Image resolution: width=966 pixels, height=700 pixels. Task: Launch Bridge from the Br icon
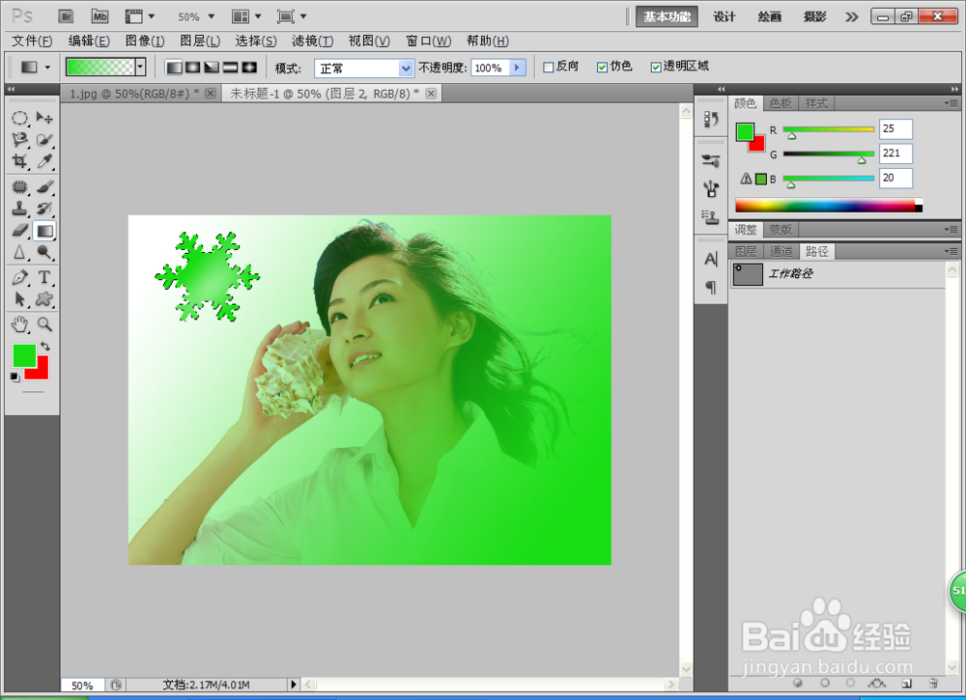tap(66, 16)
